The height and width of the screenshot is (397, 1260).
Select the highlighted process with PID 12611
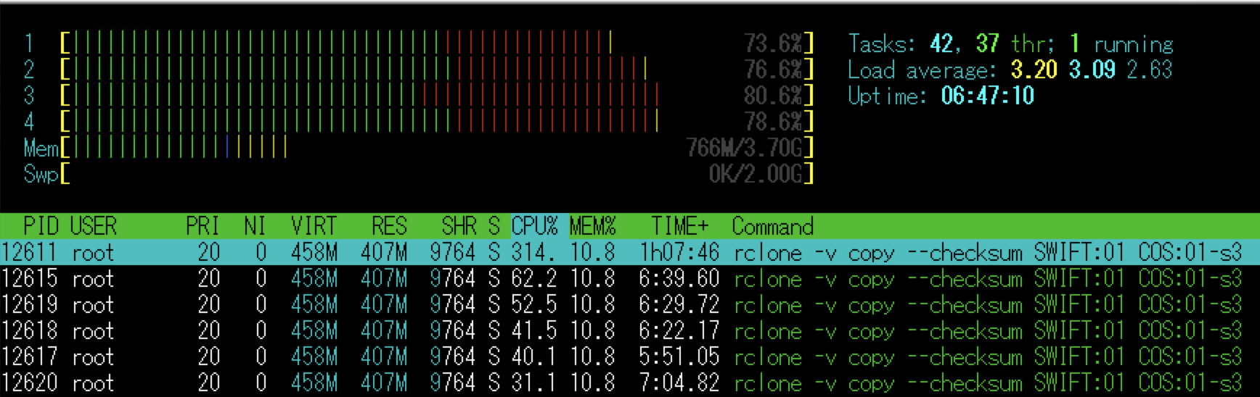coord(630,252)
